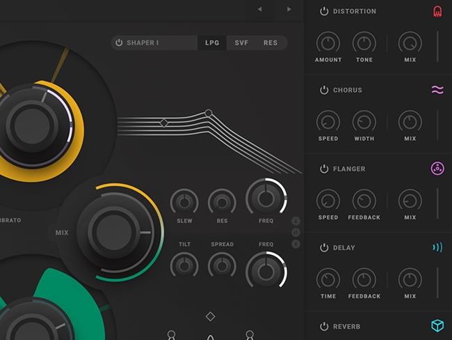452x340 pixels.
Task: Click the swap button between FREQ knobs
Action: click(x=296, y=233)
